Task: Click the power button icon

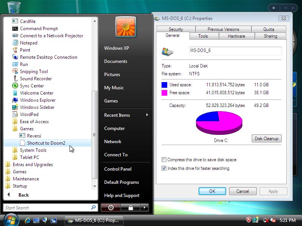Action: tap(111, 208)
